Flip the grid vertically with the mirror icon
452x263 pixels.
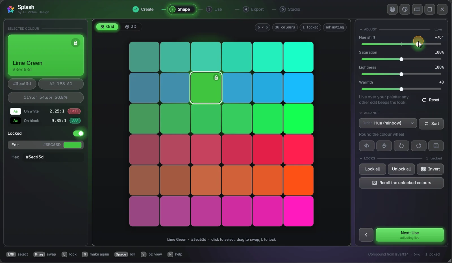[384, 146]
